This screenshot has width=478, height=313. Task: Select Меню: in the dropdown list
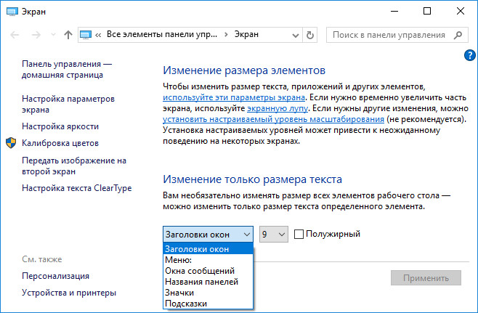[x=208, y=260]
